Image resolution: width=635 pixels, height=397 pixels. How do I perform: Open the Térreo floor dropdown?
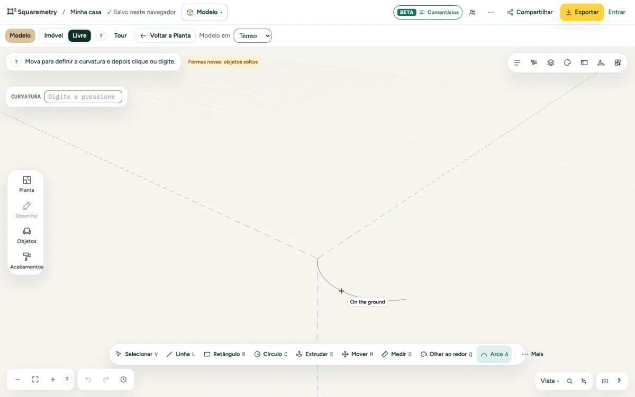(x=252, y=35)
